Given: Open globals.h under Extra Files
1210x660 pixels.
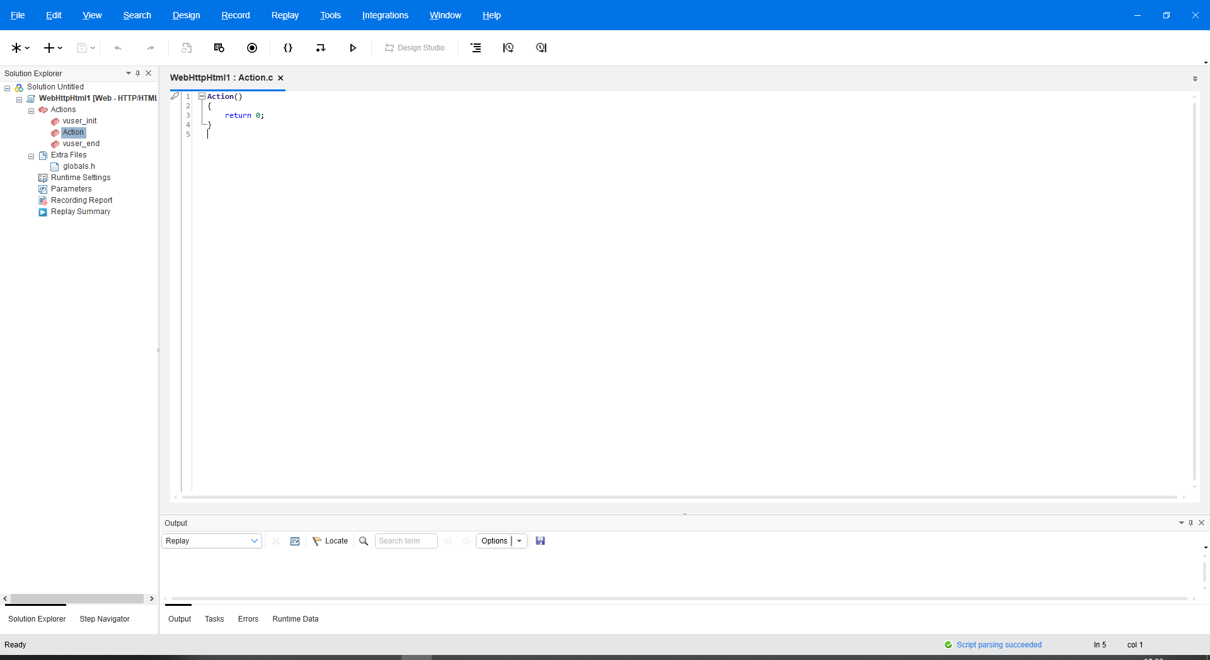Looking at the screenshot, I should tap(79, 167).
